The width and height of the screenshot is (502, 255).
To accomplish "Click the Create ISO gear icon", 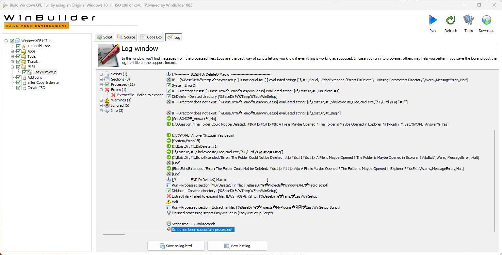I will (24, 88).
